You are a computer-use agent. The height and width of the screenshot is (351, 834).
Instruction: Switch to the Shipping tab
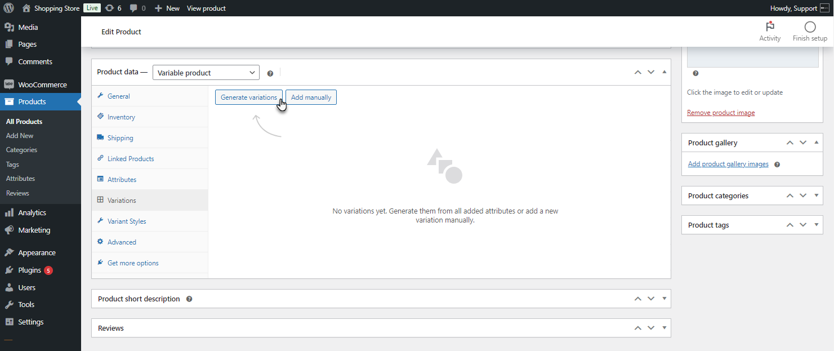(150, 138)
